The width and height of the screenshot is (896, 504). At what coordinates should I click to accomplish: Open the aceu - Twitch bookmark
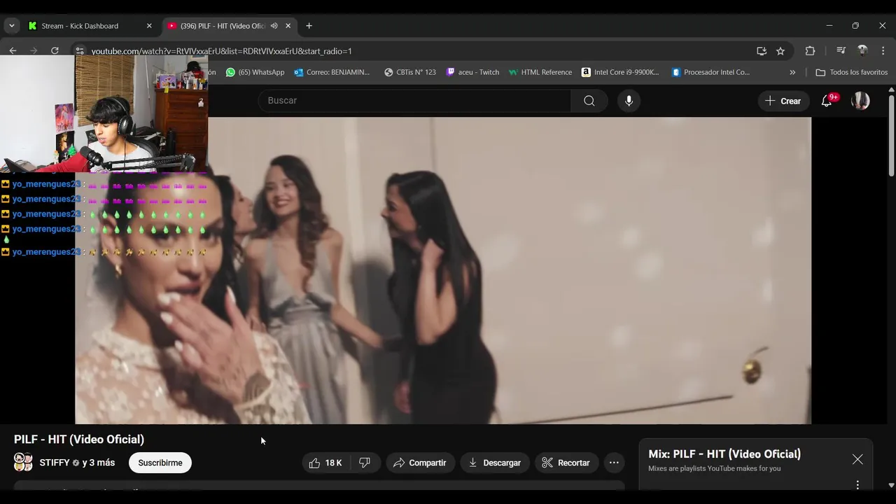(473, 72)
